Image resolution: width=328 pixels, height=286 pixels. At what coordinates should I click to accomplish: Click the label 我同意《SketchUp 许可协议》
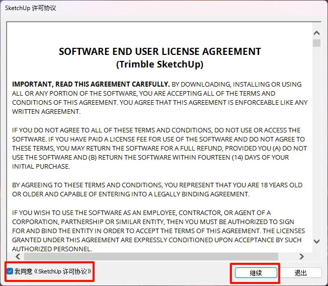click(x=53, y=271)
